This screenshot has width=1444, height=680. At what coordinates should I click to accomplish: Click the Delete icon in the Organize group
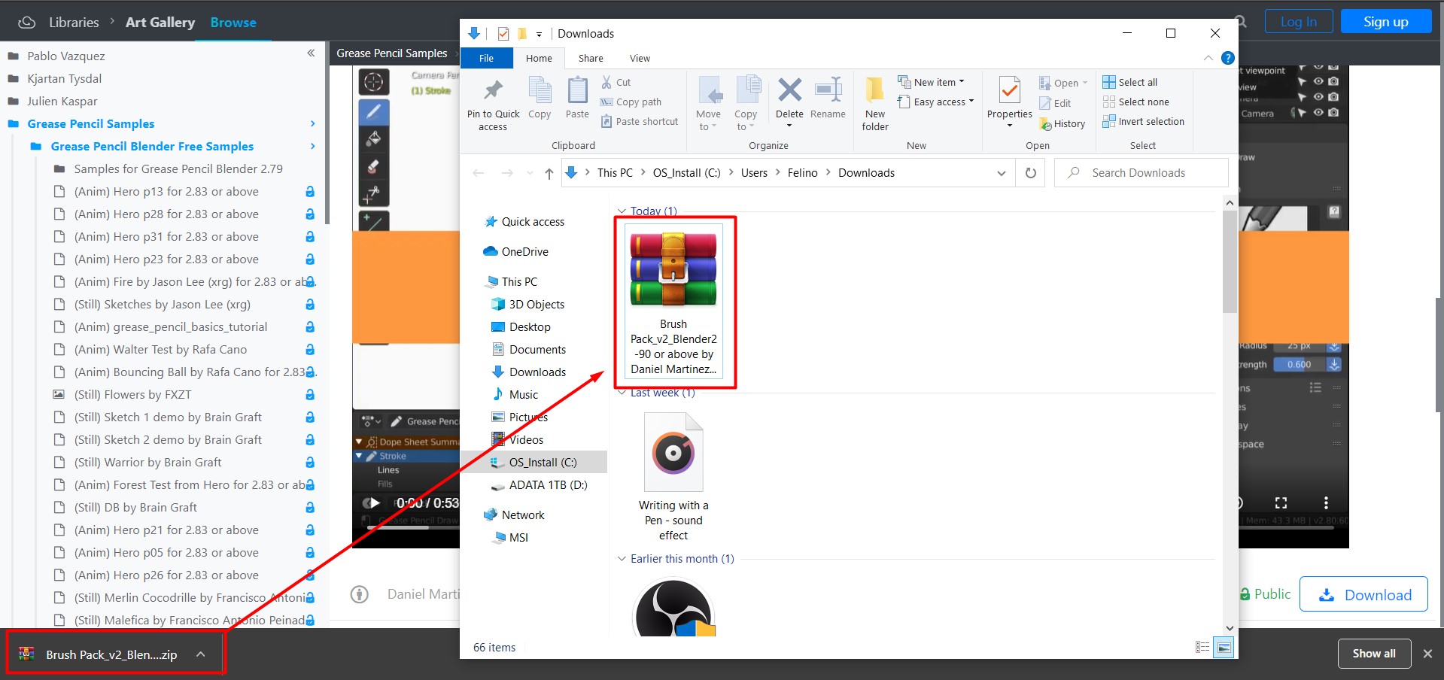click(x=789, y=90)
